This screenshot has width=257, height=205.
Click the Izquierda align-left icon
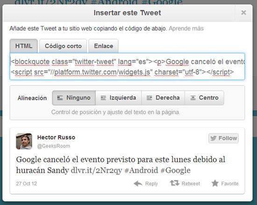(103, 98)
